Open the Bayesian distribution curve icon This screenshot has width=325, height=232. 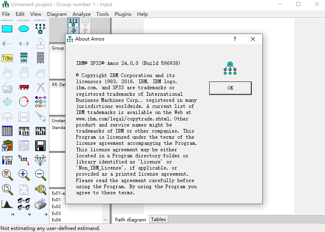coord(7,204)
